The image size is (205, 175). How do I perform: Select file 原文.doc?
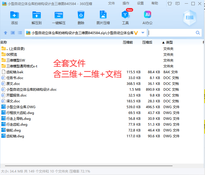13,84
